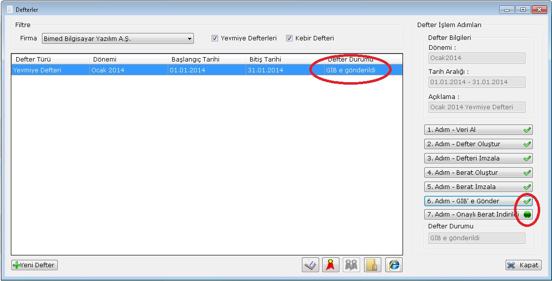Toggle Kebir Defteri checkbox

290,38
